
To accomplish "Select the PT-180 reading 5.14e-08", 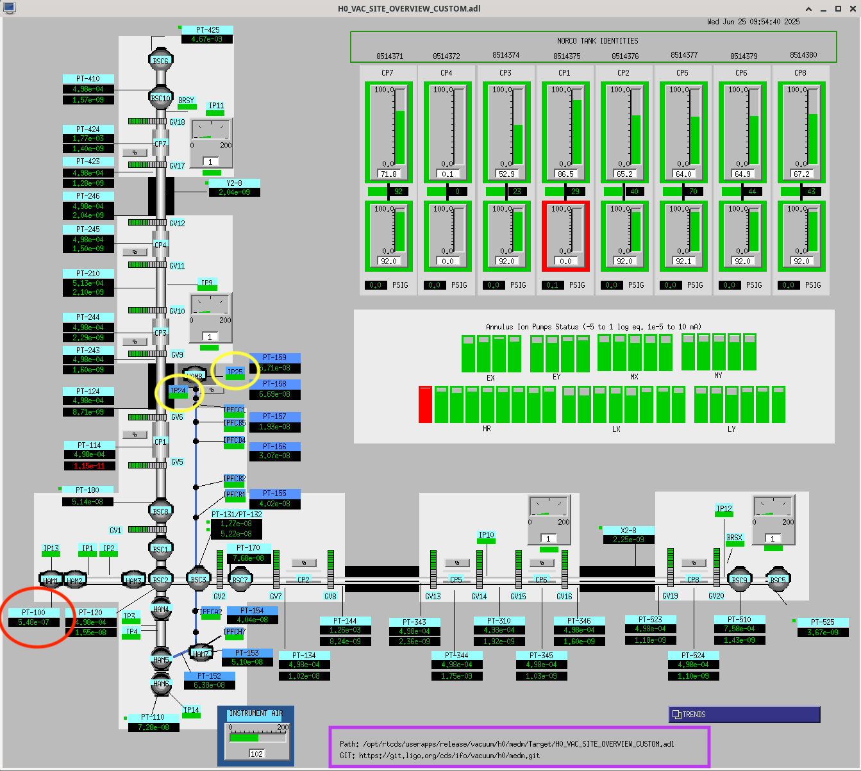I will pos(88,502).
